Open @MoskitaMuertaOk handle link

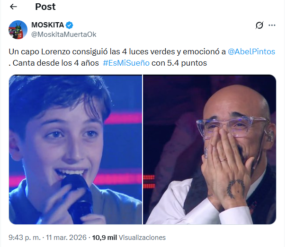63,34
